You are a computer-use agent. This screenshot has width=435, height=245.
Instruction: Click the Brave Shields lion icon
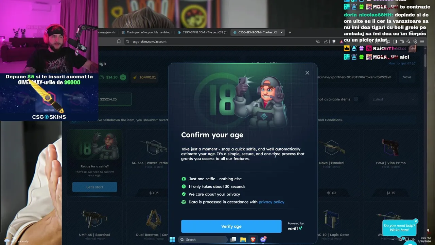(x=334, y=42)
